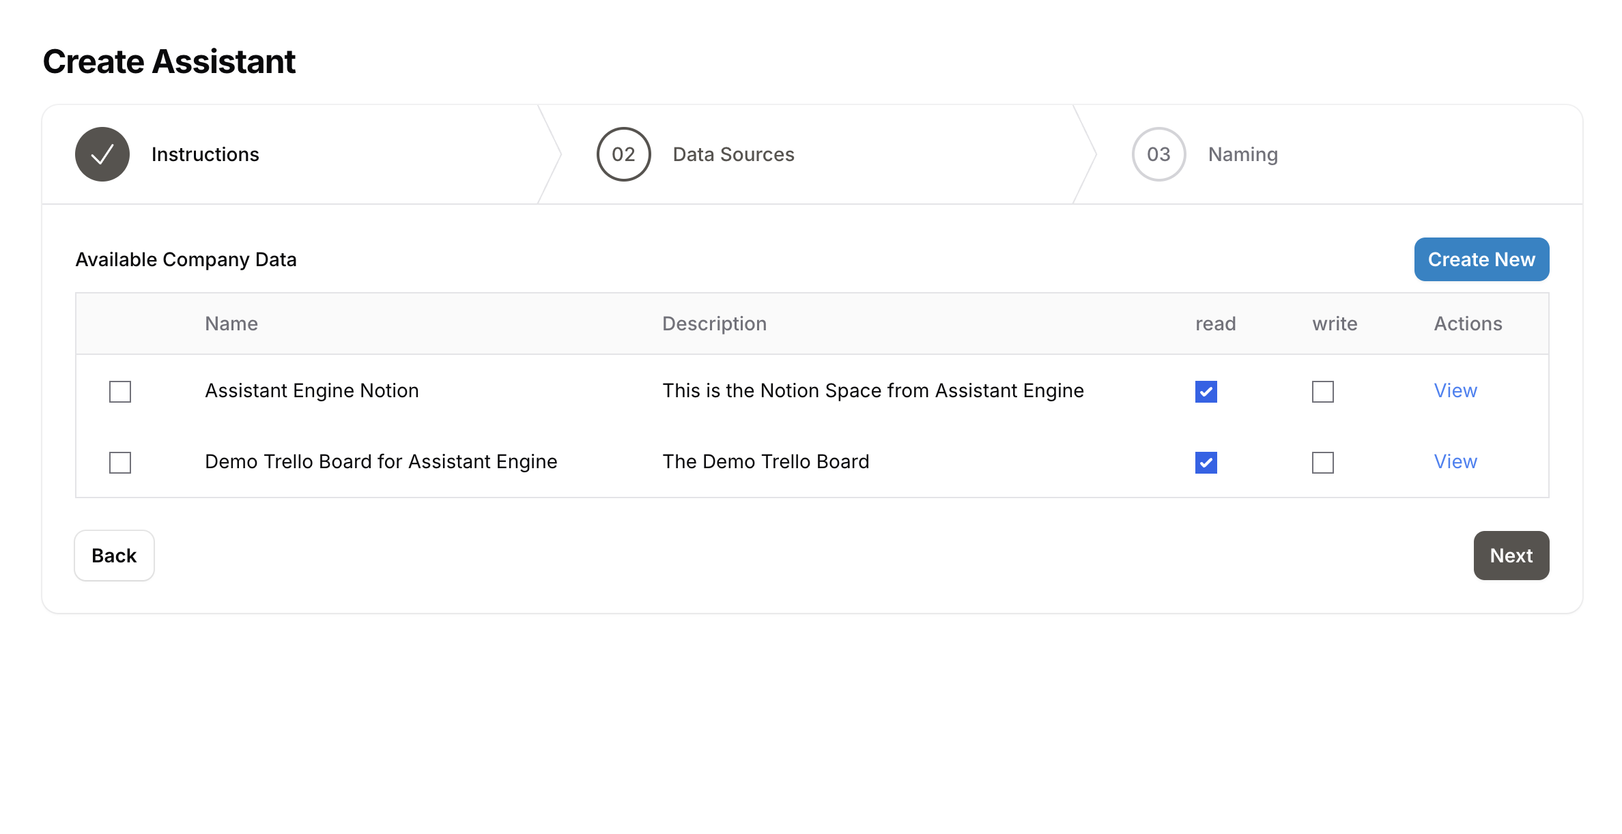
Task: Click the Next button to proceed
Action: click(1511, 556)
